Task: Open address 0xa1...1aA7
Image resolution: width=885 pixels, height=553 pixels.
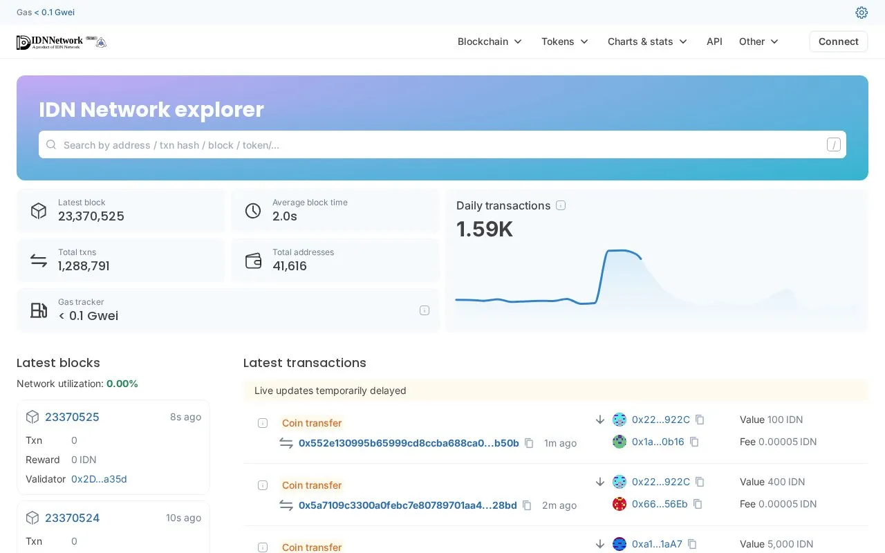Action: (x=657, y=544)
